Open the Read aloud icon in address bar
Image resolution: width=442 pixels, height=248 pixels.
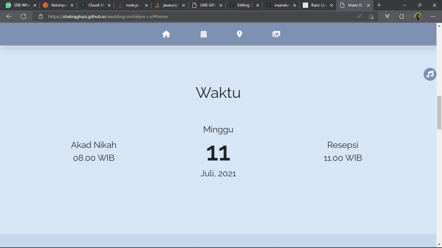click(x=359, y=16)
